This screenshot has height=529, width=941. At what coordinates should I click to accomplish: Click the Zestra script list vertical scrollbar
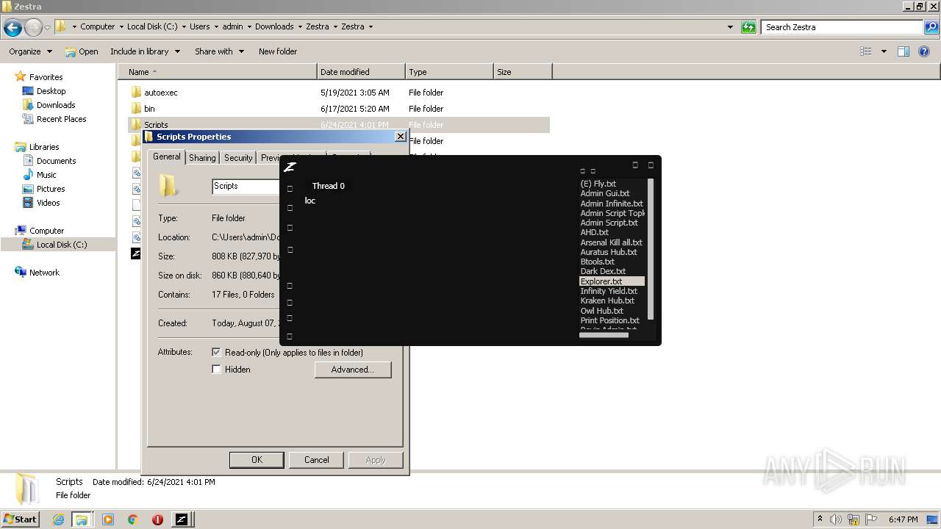click(651, 249)
